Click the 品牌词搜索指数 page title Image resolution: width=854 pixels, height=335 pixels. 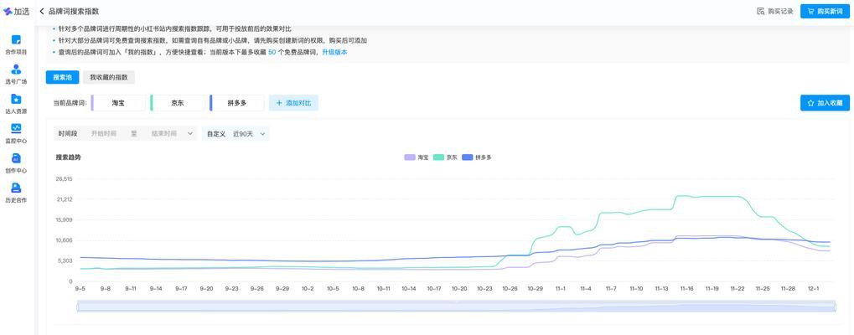click(x=74, y=12)
